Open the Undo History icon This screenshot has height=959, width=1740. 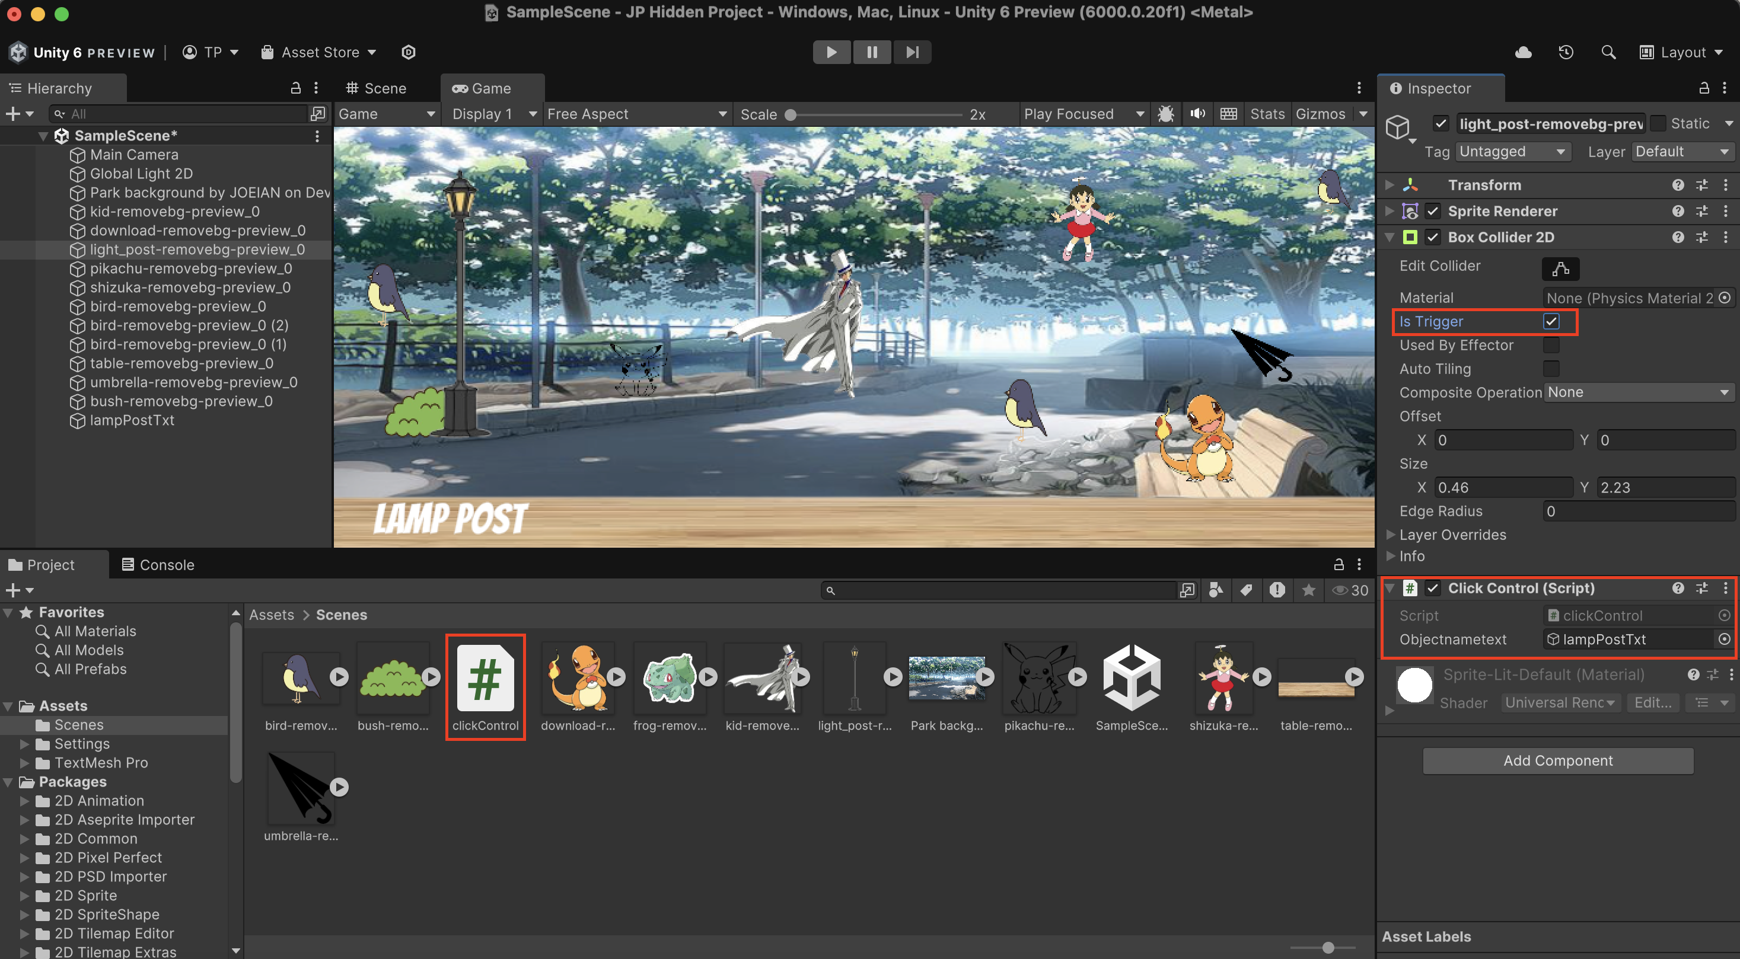pos(1566,52)
